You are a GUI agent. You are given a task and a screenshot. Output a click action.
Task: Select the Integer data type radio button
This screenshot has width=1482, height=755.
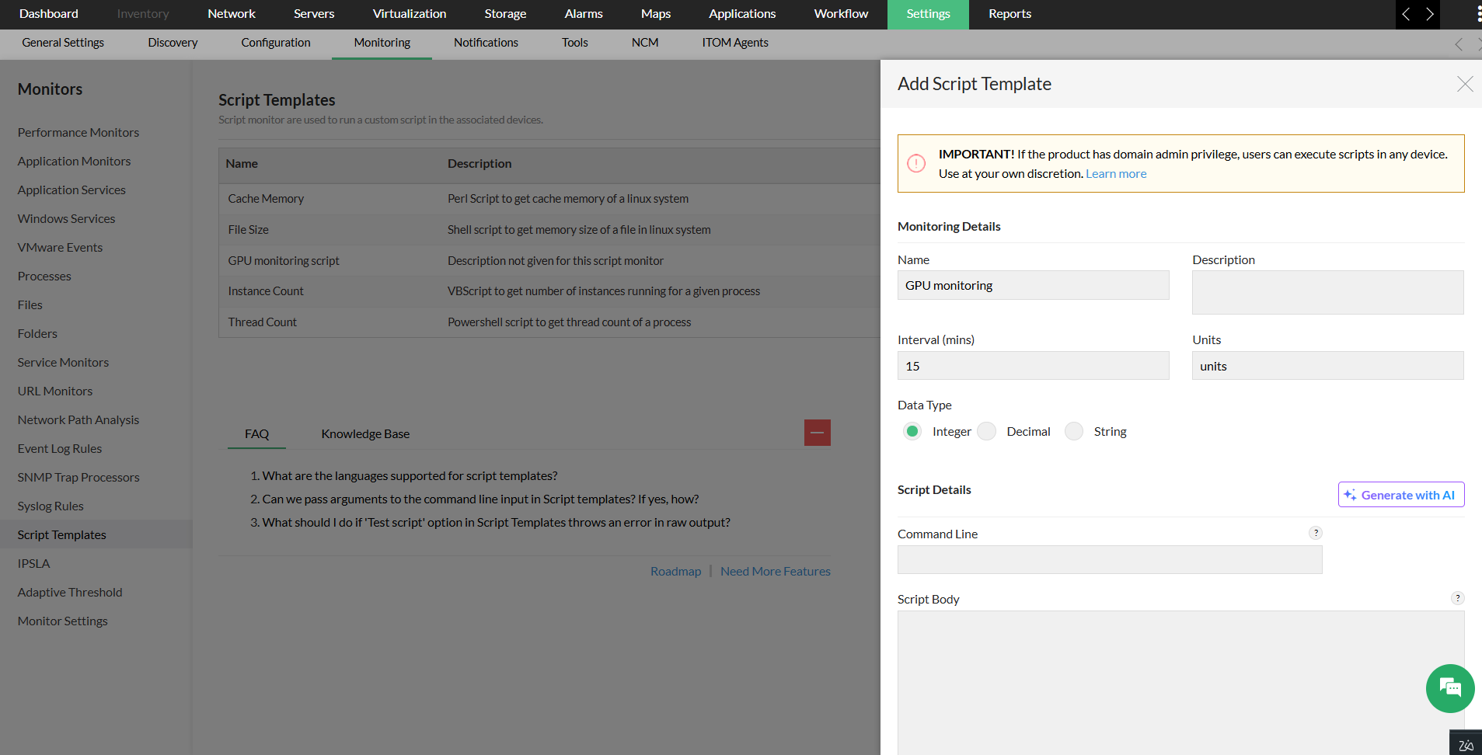pos(912,431)
